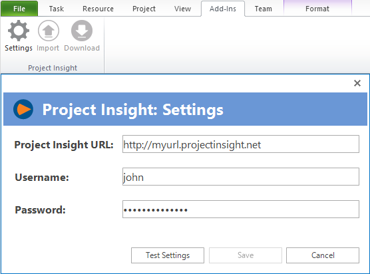Select the Add-Ins ribbon tab
Image resolution: width=370 pixels, height=274 pixels.
tap(223, 9)
